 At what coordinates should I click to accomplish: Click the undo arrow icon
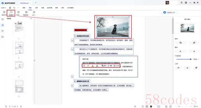tap(14, 8)
